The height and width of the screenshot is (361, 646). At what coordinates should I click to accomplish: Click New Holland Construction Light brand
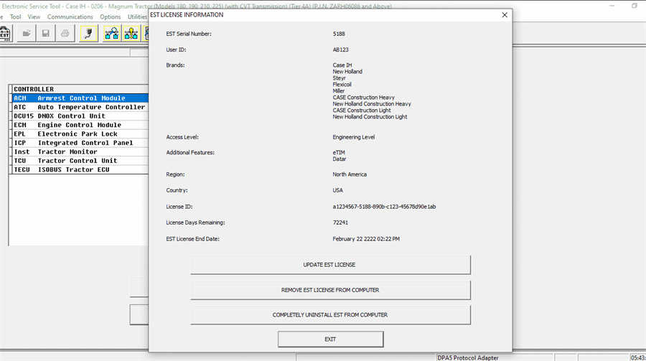(370, 117)
